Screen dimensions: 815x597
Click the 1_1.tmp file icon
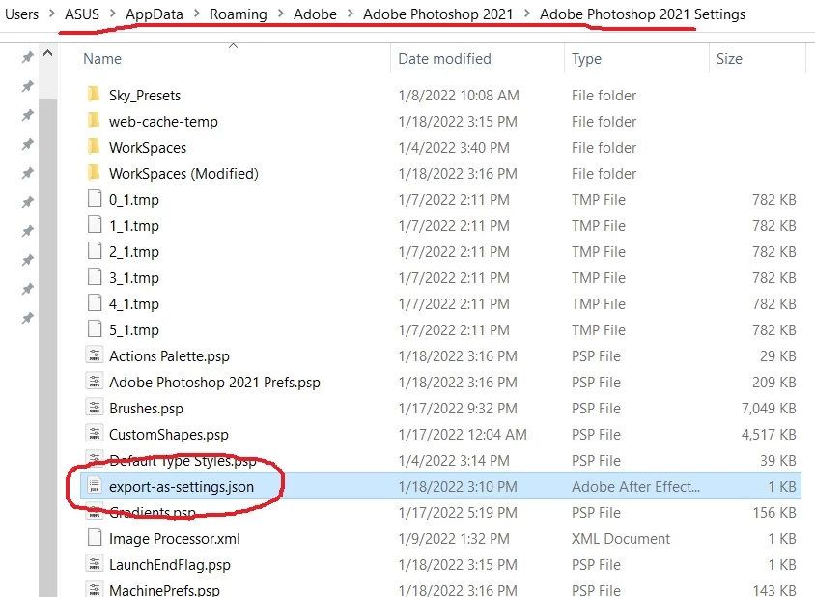(95, 225)
